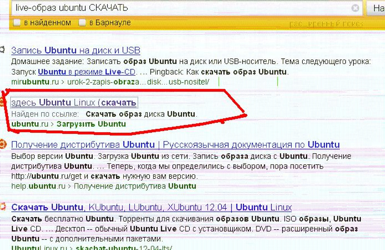Enable the "в Барнауле" checkbox
This screenshot has height=250, width=385.
[x=82, y=23]
